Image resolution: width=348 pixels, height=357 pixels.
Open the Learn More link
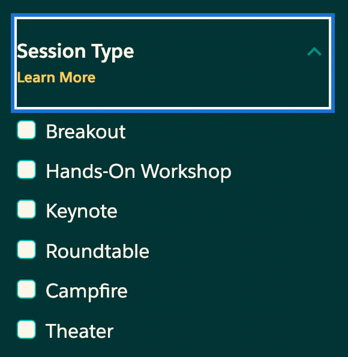56,78
